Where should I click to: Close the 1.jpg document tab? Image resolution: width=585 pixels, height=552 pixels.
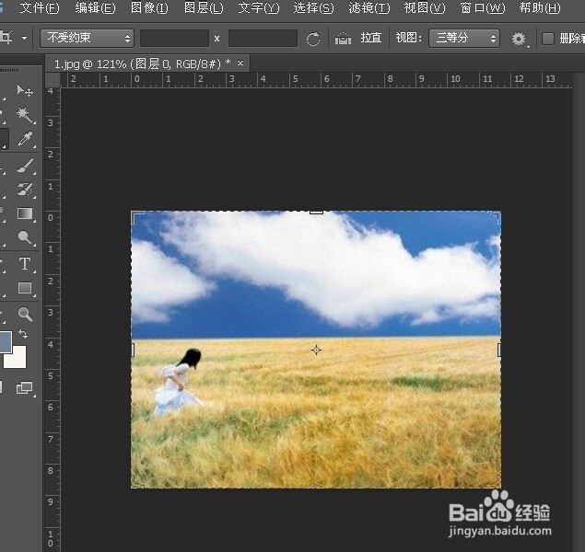coord(240,63)
